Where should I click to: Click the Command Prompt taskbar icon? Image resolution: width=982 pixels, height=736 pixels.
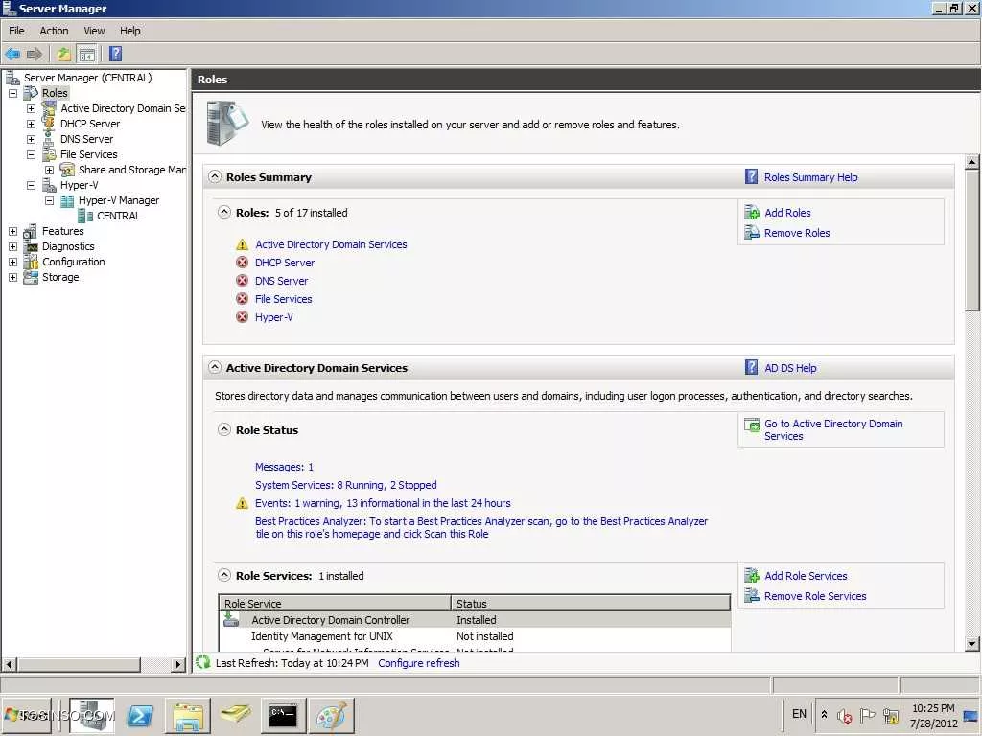tap(283, 715)
